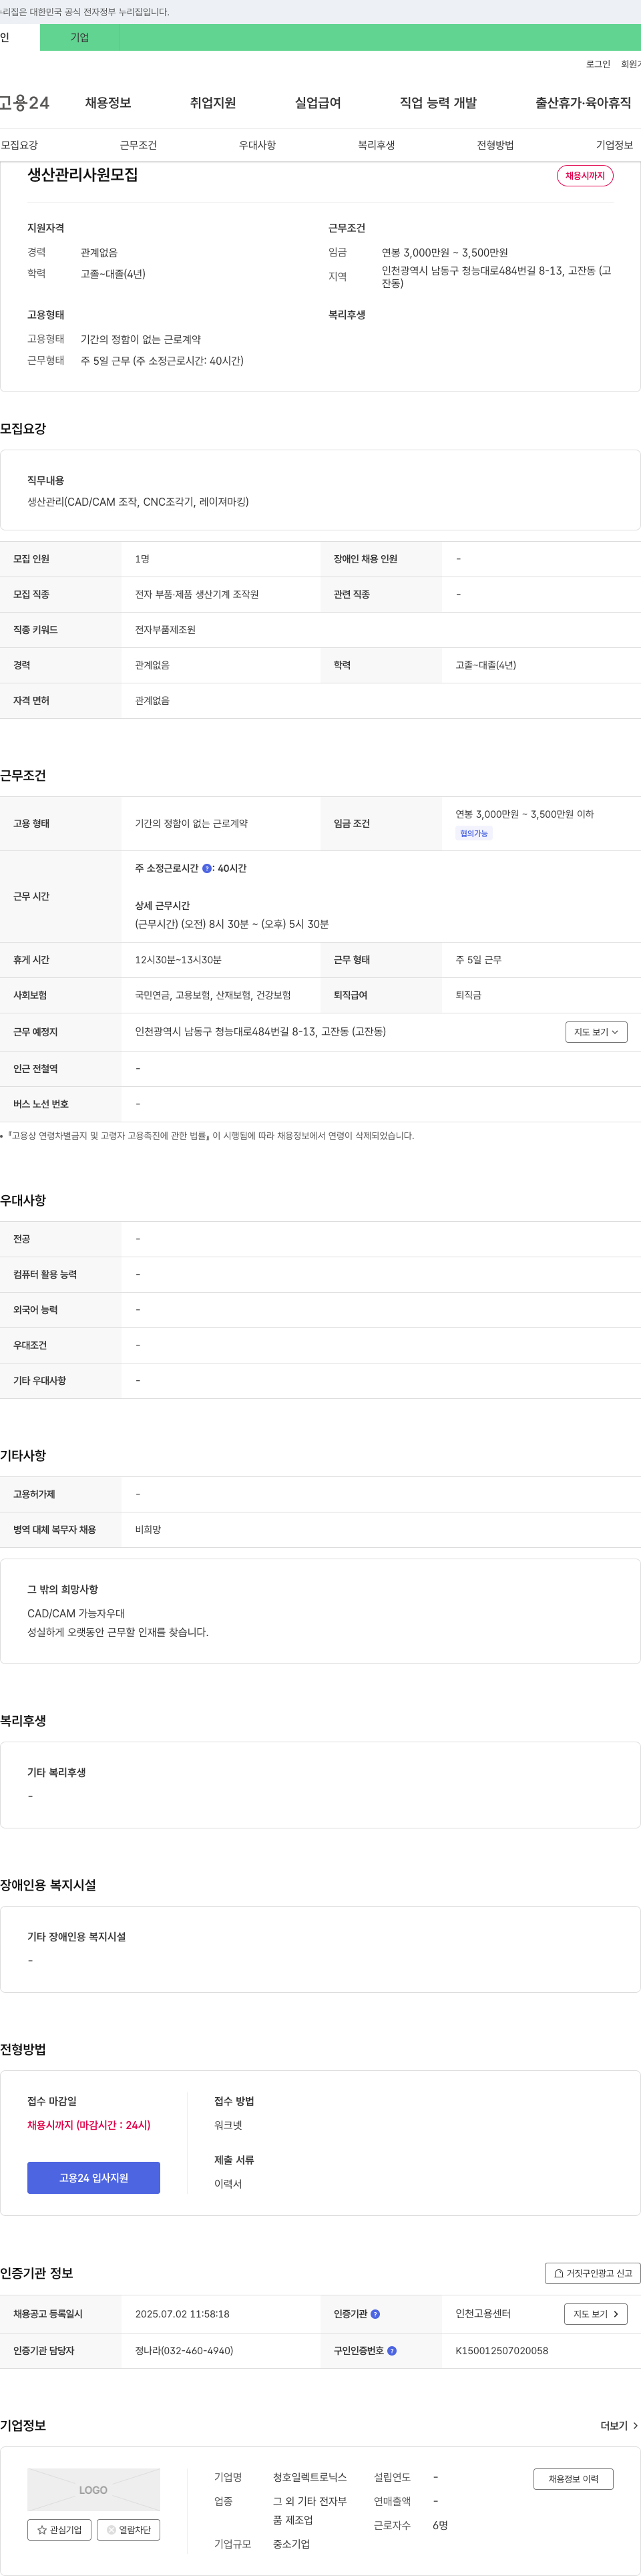Jump to the 복리후생 section tab

pos(376,145)
